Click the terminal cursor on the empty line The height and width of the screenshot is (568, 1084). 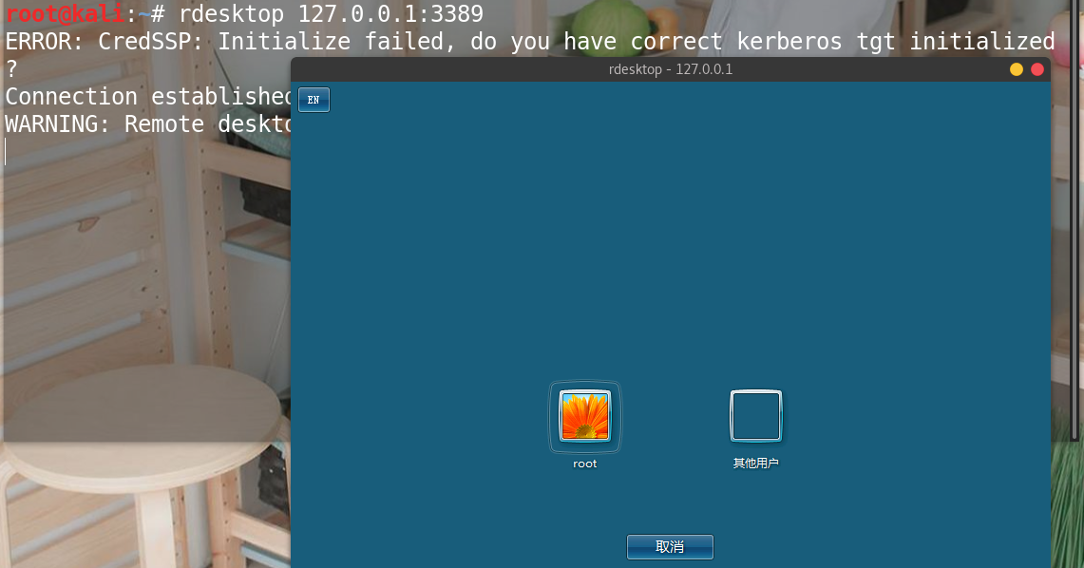click(x=6, y=151)
